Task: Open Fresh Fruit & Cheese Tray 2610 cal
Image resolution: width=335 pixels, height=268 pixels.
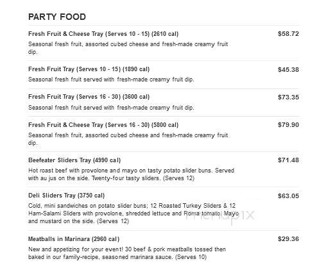Action: point(103,34)
